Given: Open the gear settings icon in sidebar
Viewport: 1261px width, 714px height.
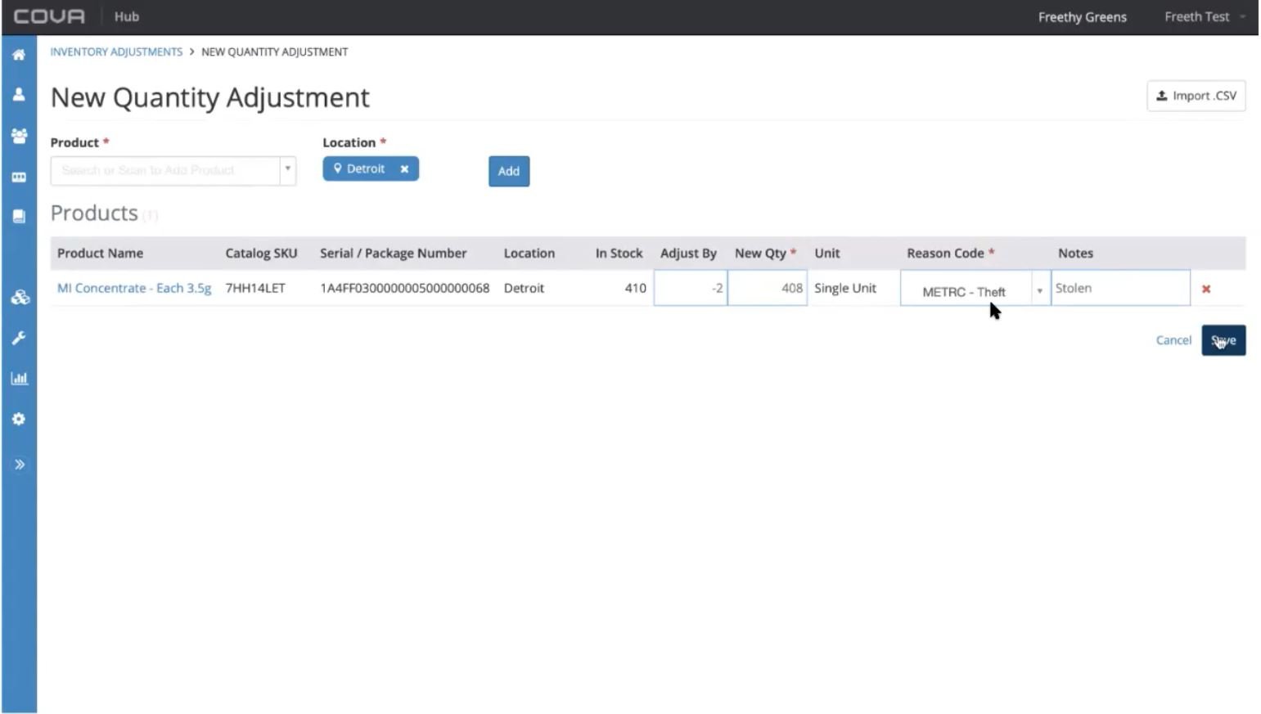Looking at the screenshot, I should 19,419.
